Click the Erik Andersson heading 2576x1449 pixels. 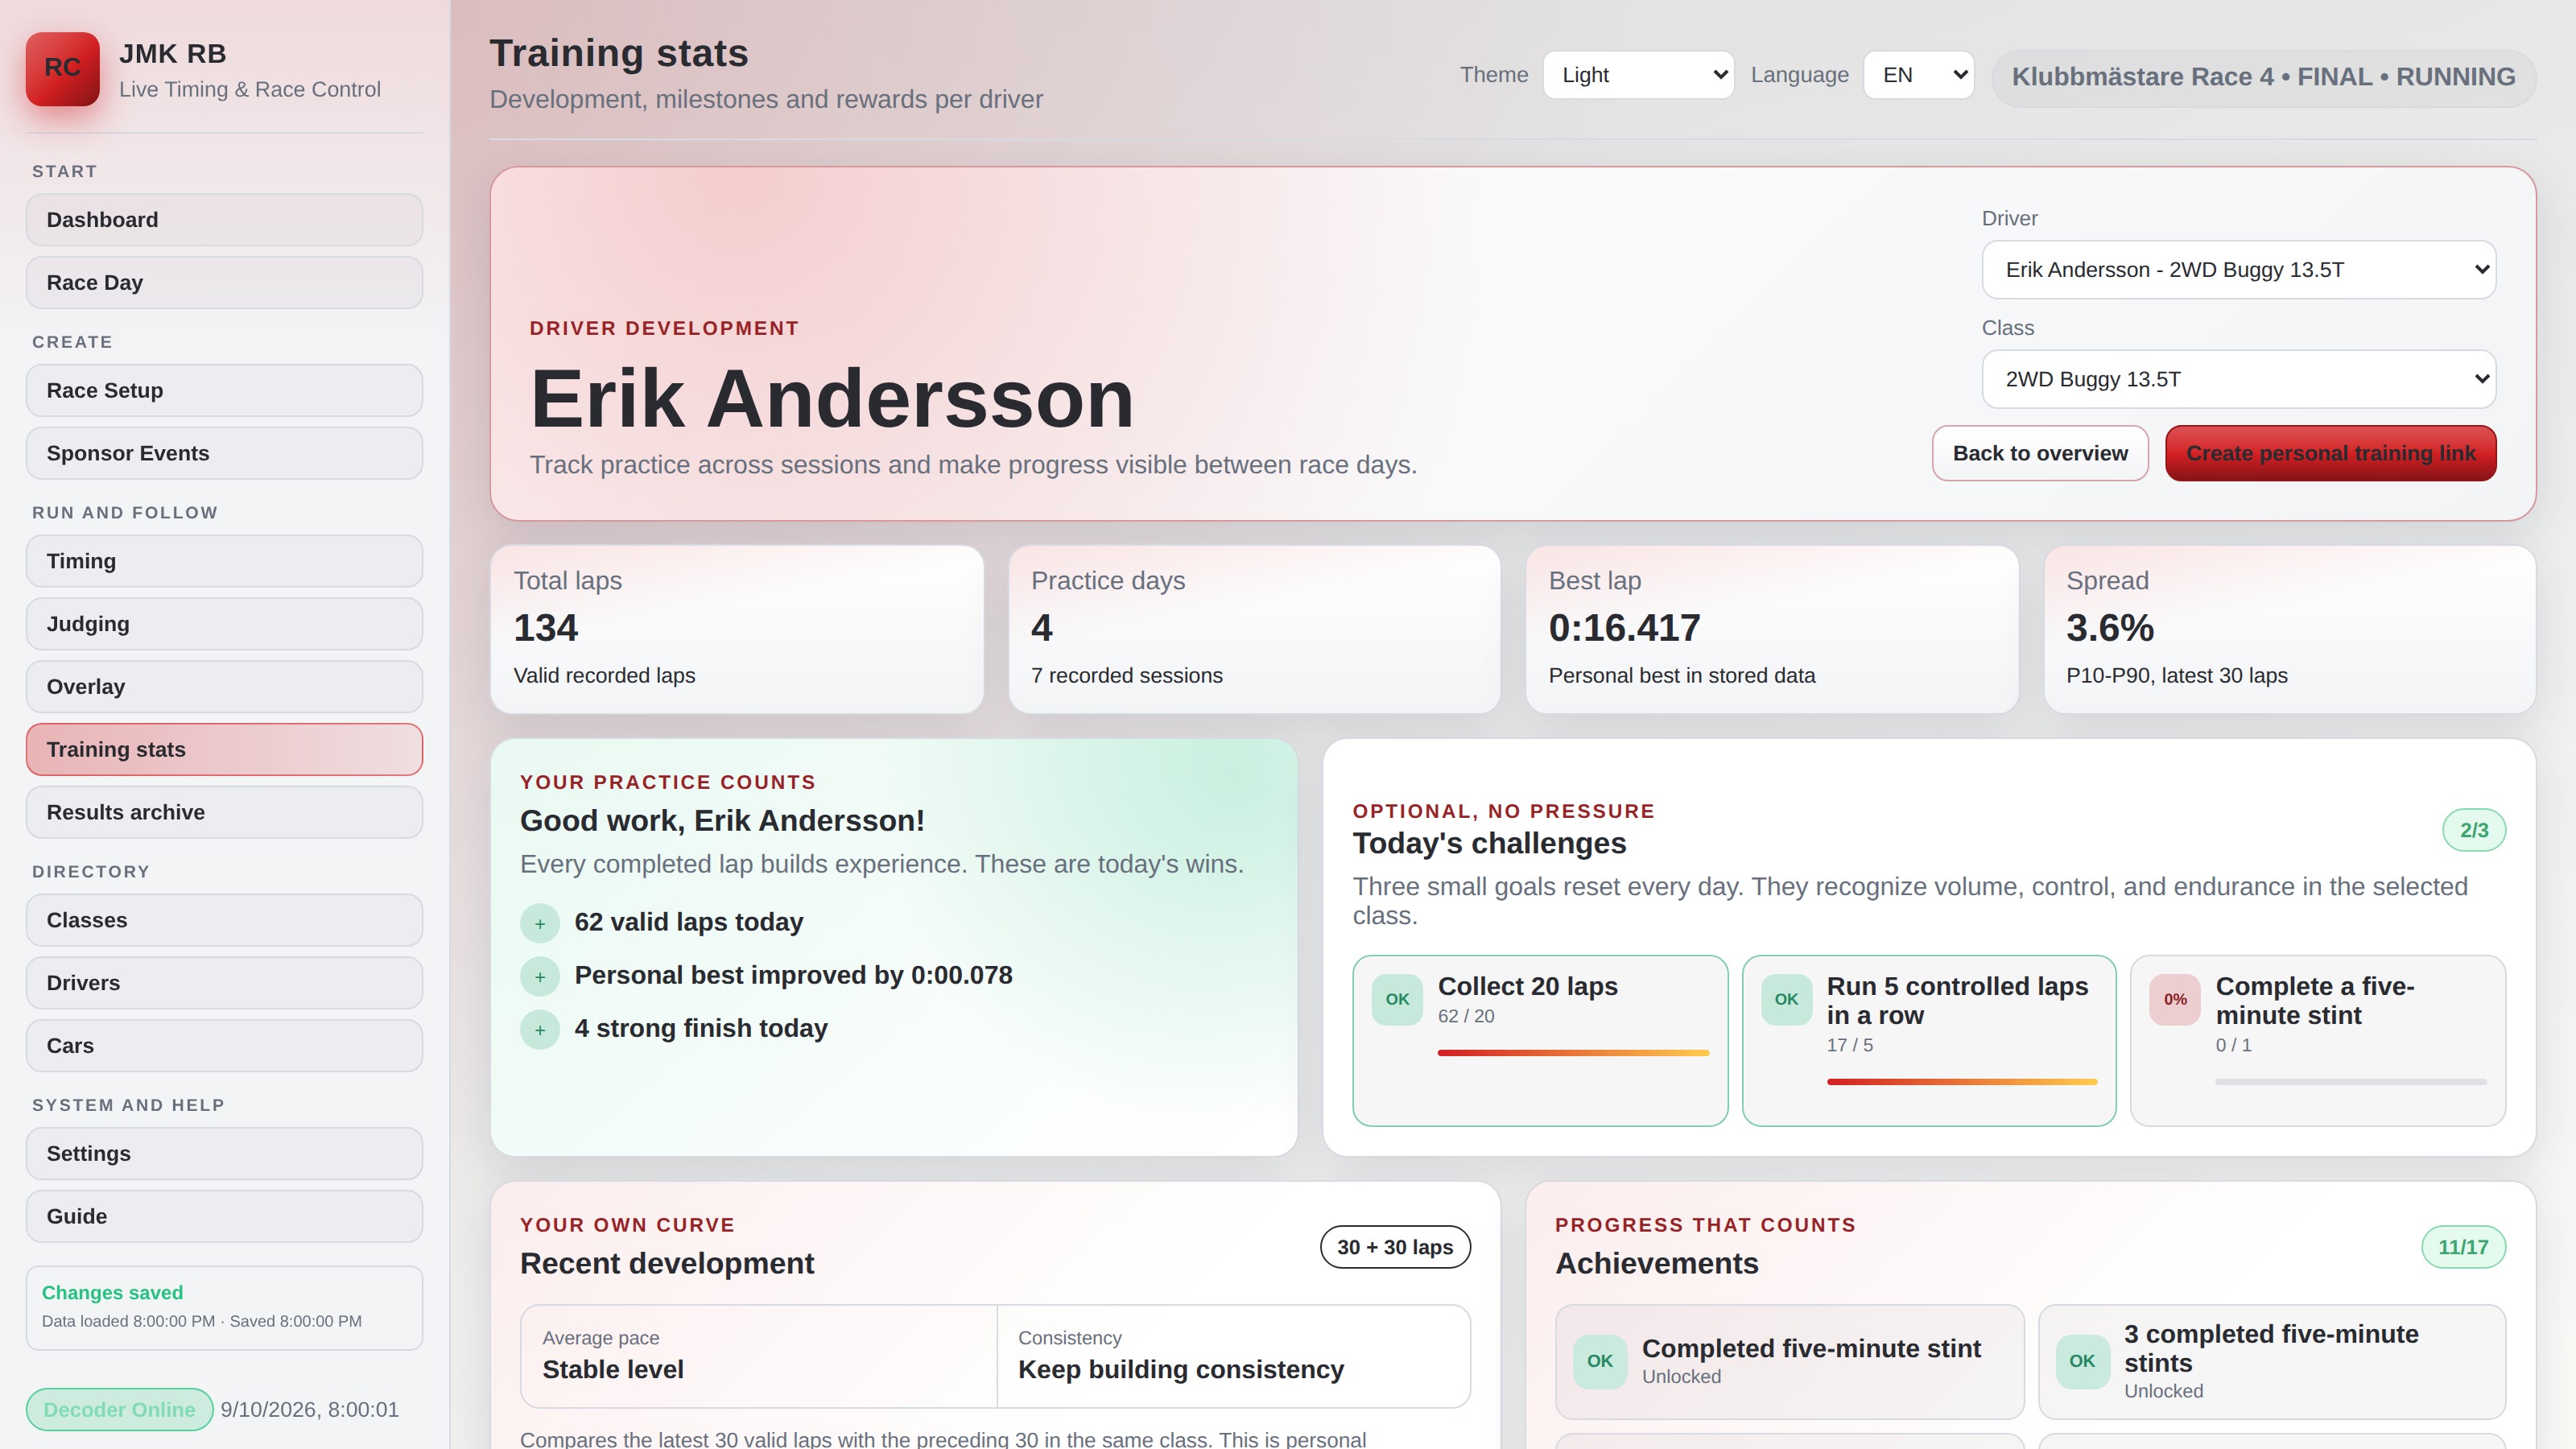pos(832,399)
